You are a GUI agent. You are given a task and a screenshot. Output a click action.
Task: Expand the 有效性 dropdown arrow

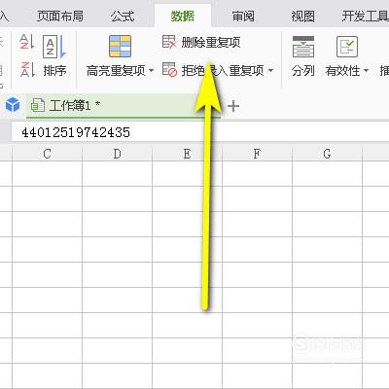(366, 70)
